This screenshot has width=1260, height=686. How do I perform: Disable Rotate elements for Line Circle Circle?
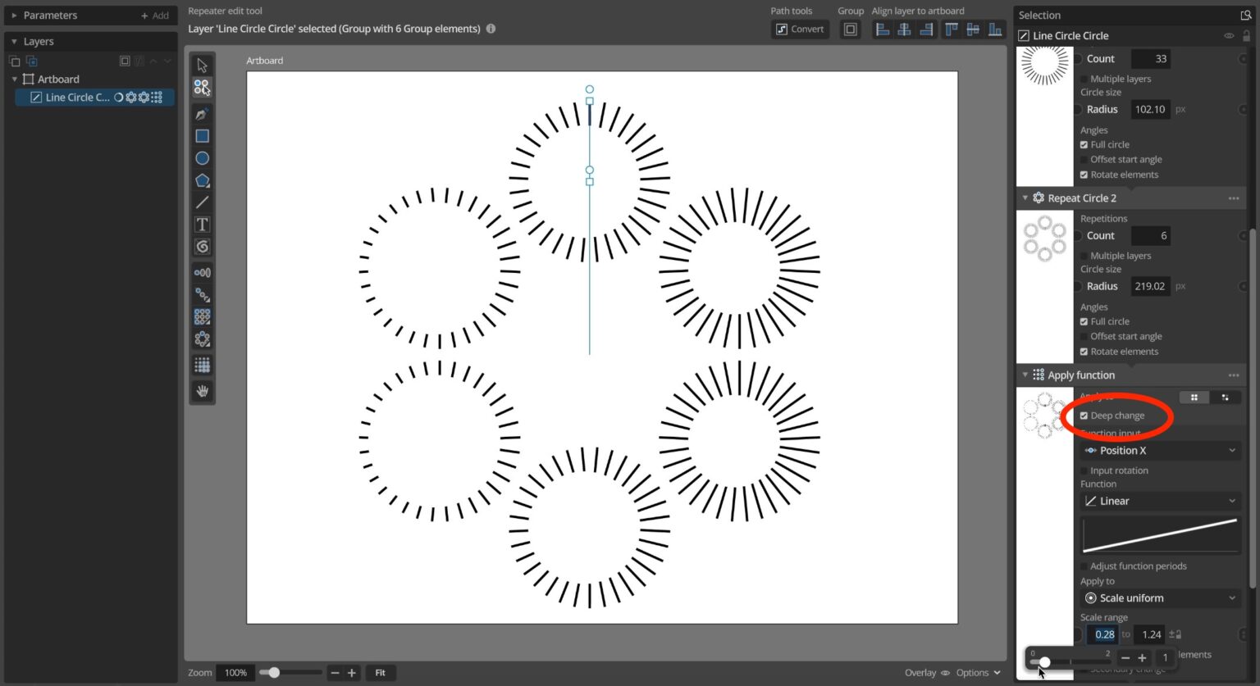[1084, 175]
